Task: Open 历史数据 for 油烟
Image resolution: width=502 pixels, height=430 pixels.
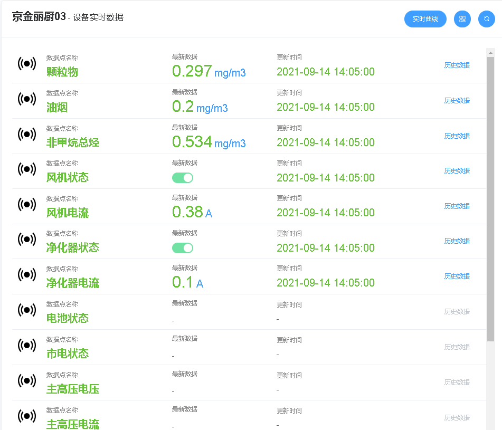Action: coord(457,100)
